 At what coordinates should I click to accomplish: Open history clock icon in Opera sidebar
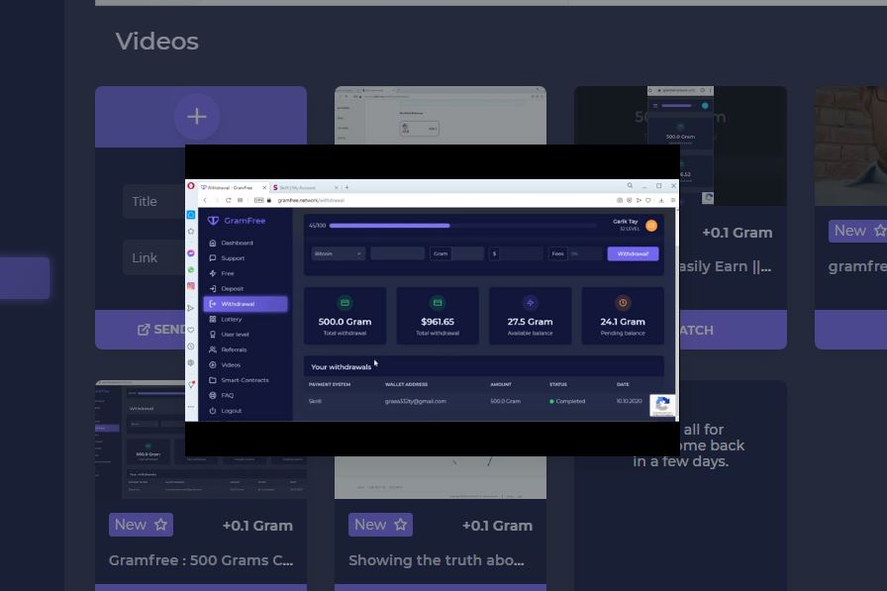click(191, 346)
